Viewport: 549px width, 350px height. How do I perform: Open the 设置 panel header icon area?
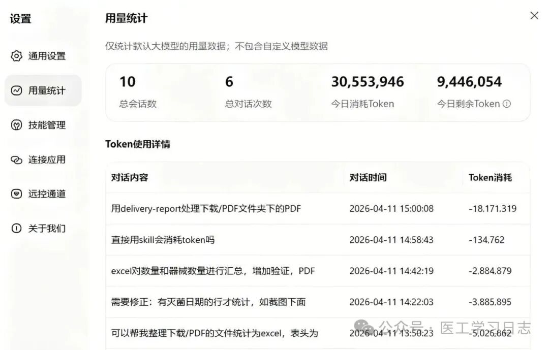pos(19,18)
